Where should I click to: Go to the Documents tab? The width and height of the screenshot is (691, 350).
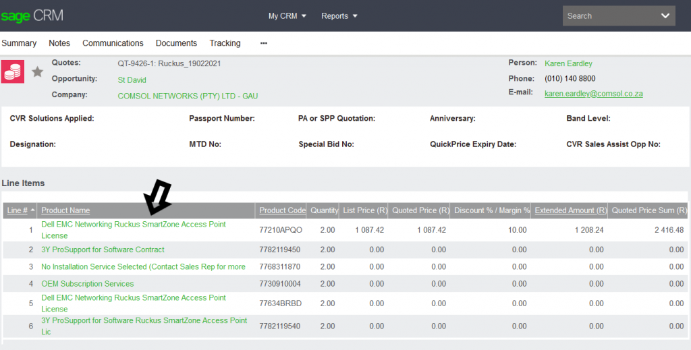(x=176, y=43)
